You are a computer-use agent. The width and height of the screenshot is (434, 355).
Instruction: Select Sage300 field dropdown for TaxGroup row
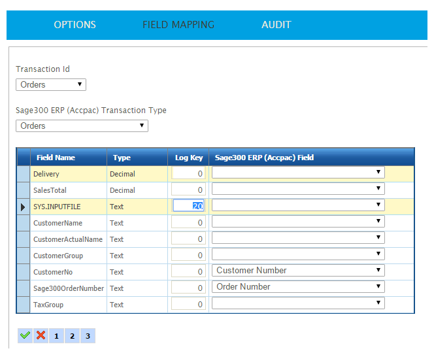pyautogui.click(x=298, y=303)
